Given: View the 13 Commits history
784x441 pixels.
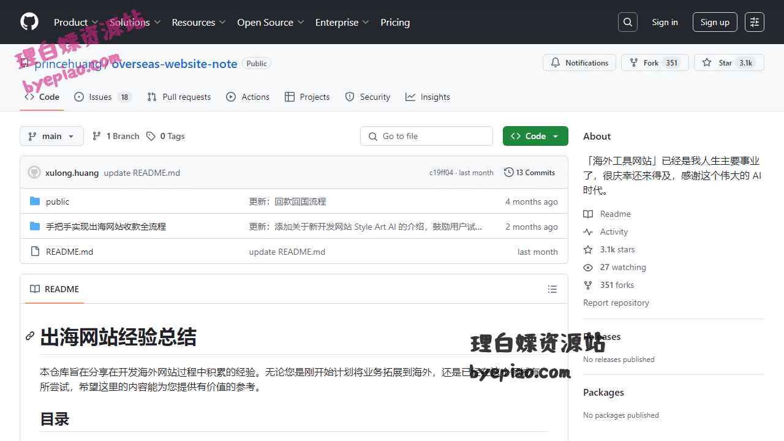Looking at the screenshot, I should (x=530, y=173).
